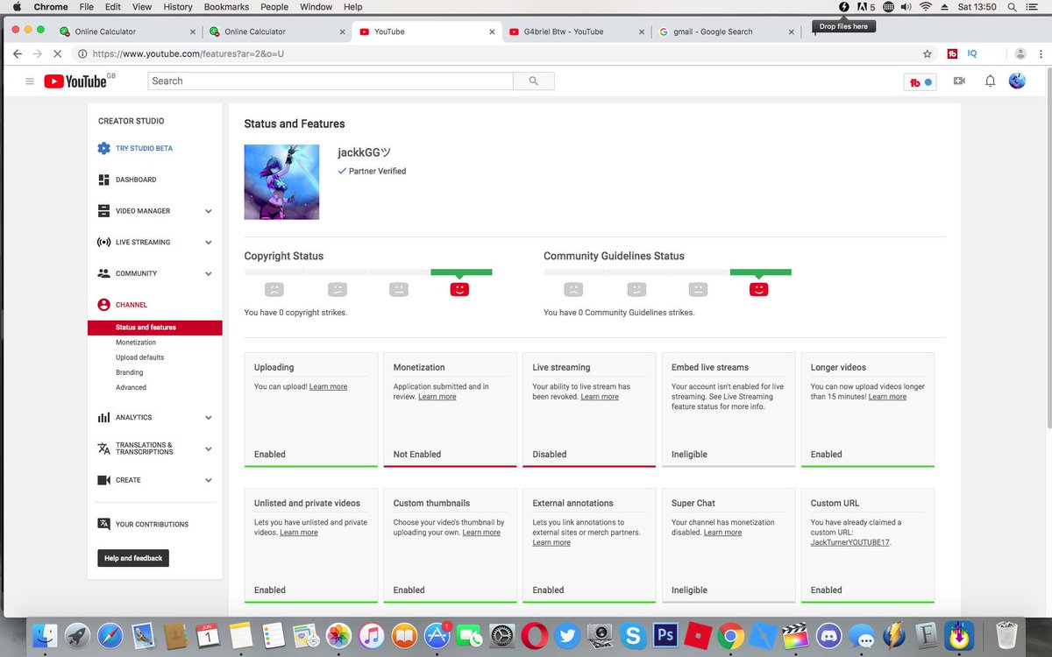Open Opera browser from the dock
Viewport: 1052px width, 657px height.
pyautogui.click(x=534, y=635)
